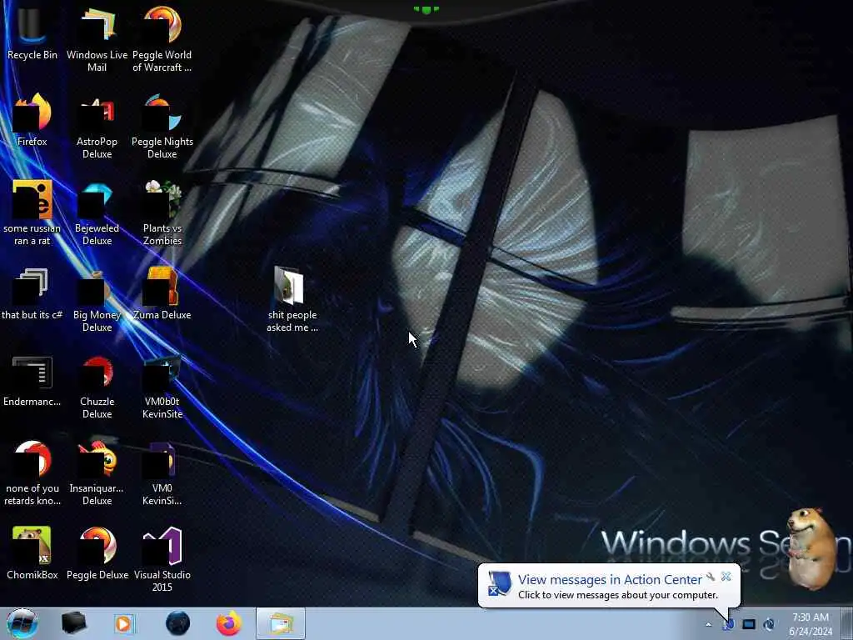Select the Bejeweled Deluxe shortcut

click(97, 212)
